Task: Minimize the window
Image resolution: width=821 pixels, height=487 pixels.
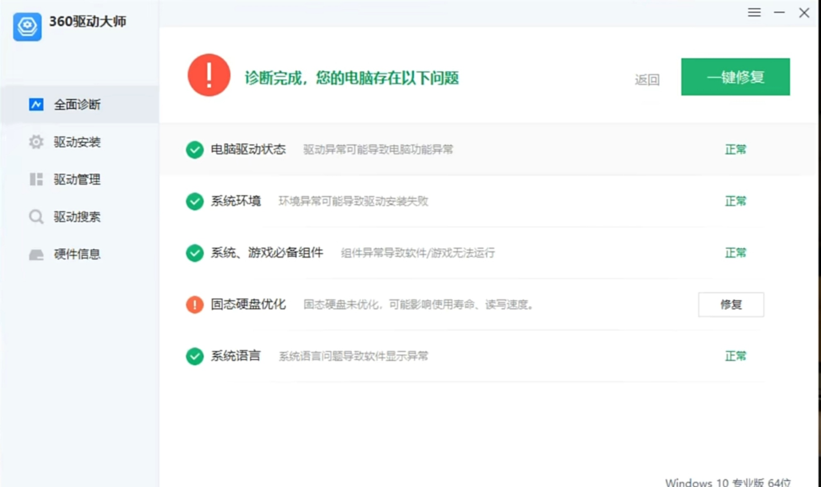Action: (x=779, y=13)
